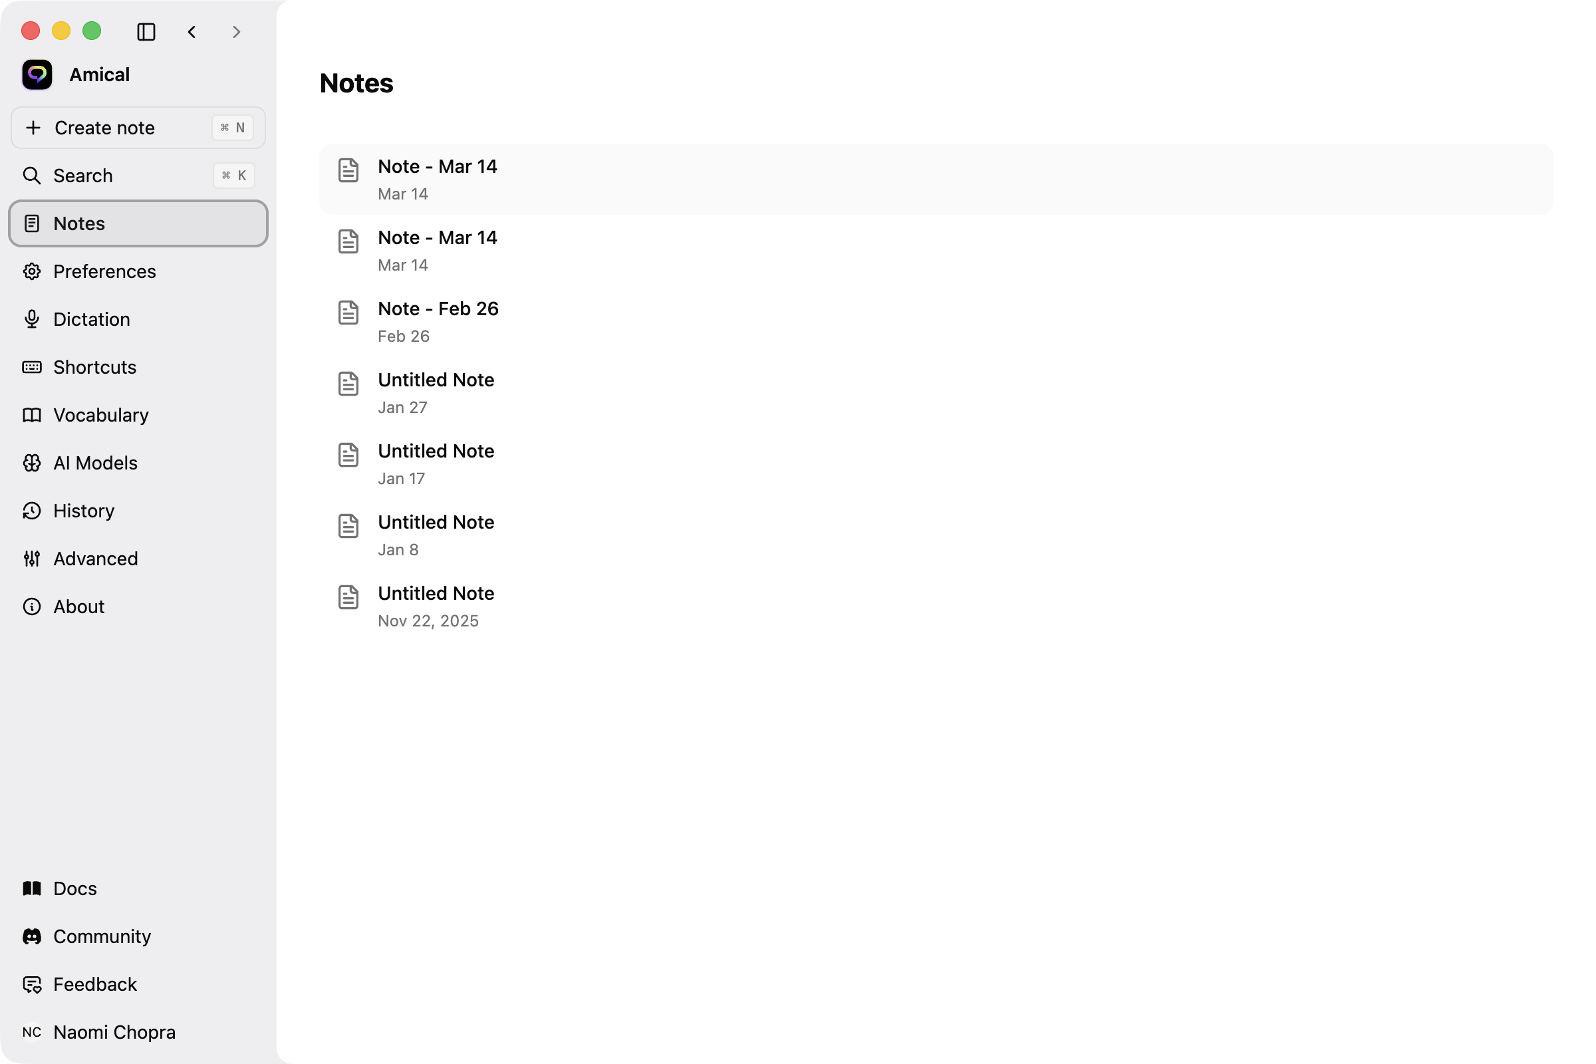Click the Amical app logo
Image resolution: width=1596 pixels, height=1064 pixels.
[37, 74]
